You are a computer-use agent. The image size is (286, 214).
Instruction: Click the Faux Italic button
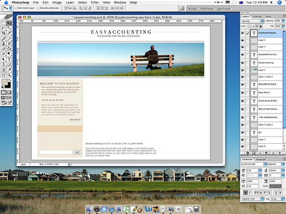[250, 193]
